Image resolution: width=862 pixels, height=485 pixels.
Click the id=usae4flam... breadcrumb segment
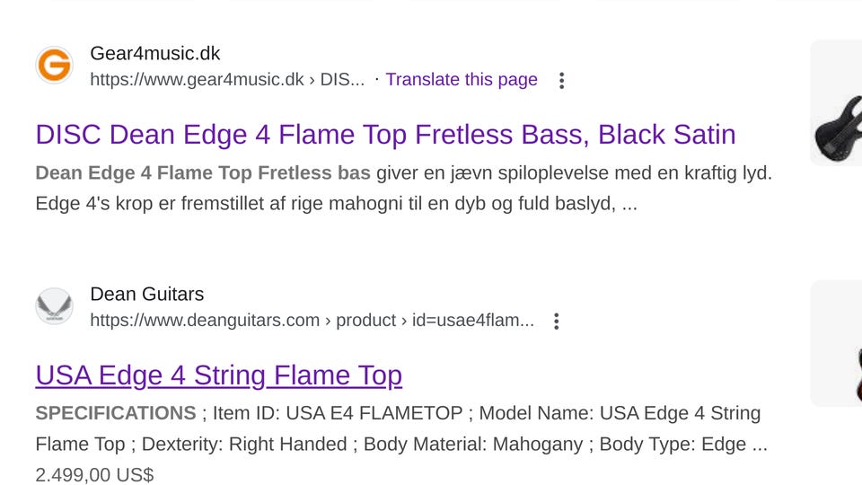point(473,321)
